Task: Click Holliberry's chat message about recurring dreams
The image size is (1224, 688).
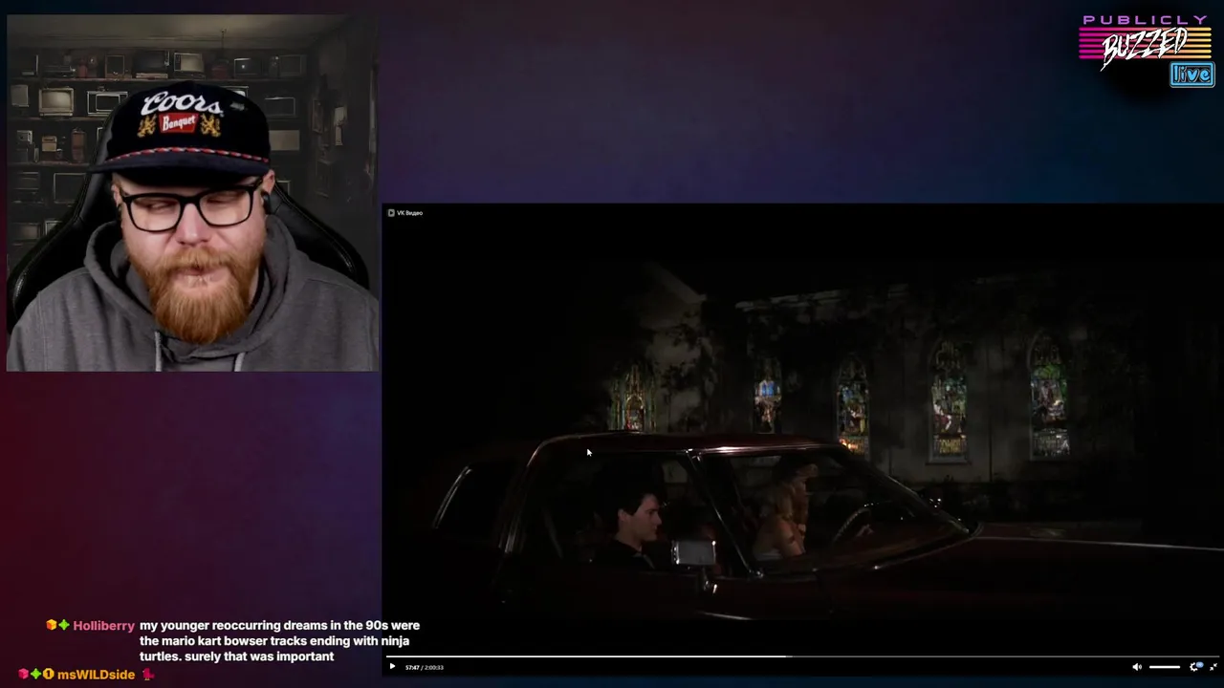Action: coord(279,641)
